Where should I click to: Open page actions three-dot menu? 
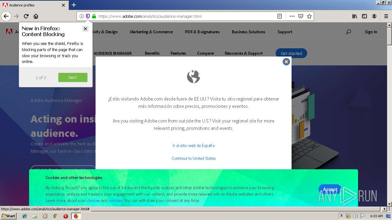[x=292, y=16]
